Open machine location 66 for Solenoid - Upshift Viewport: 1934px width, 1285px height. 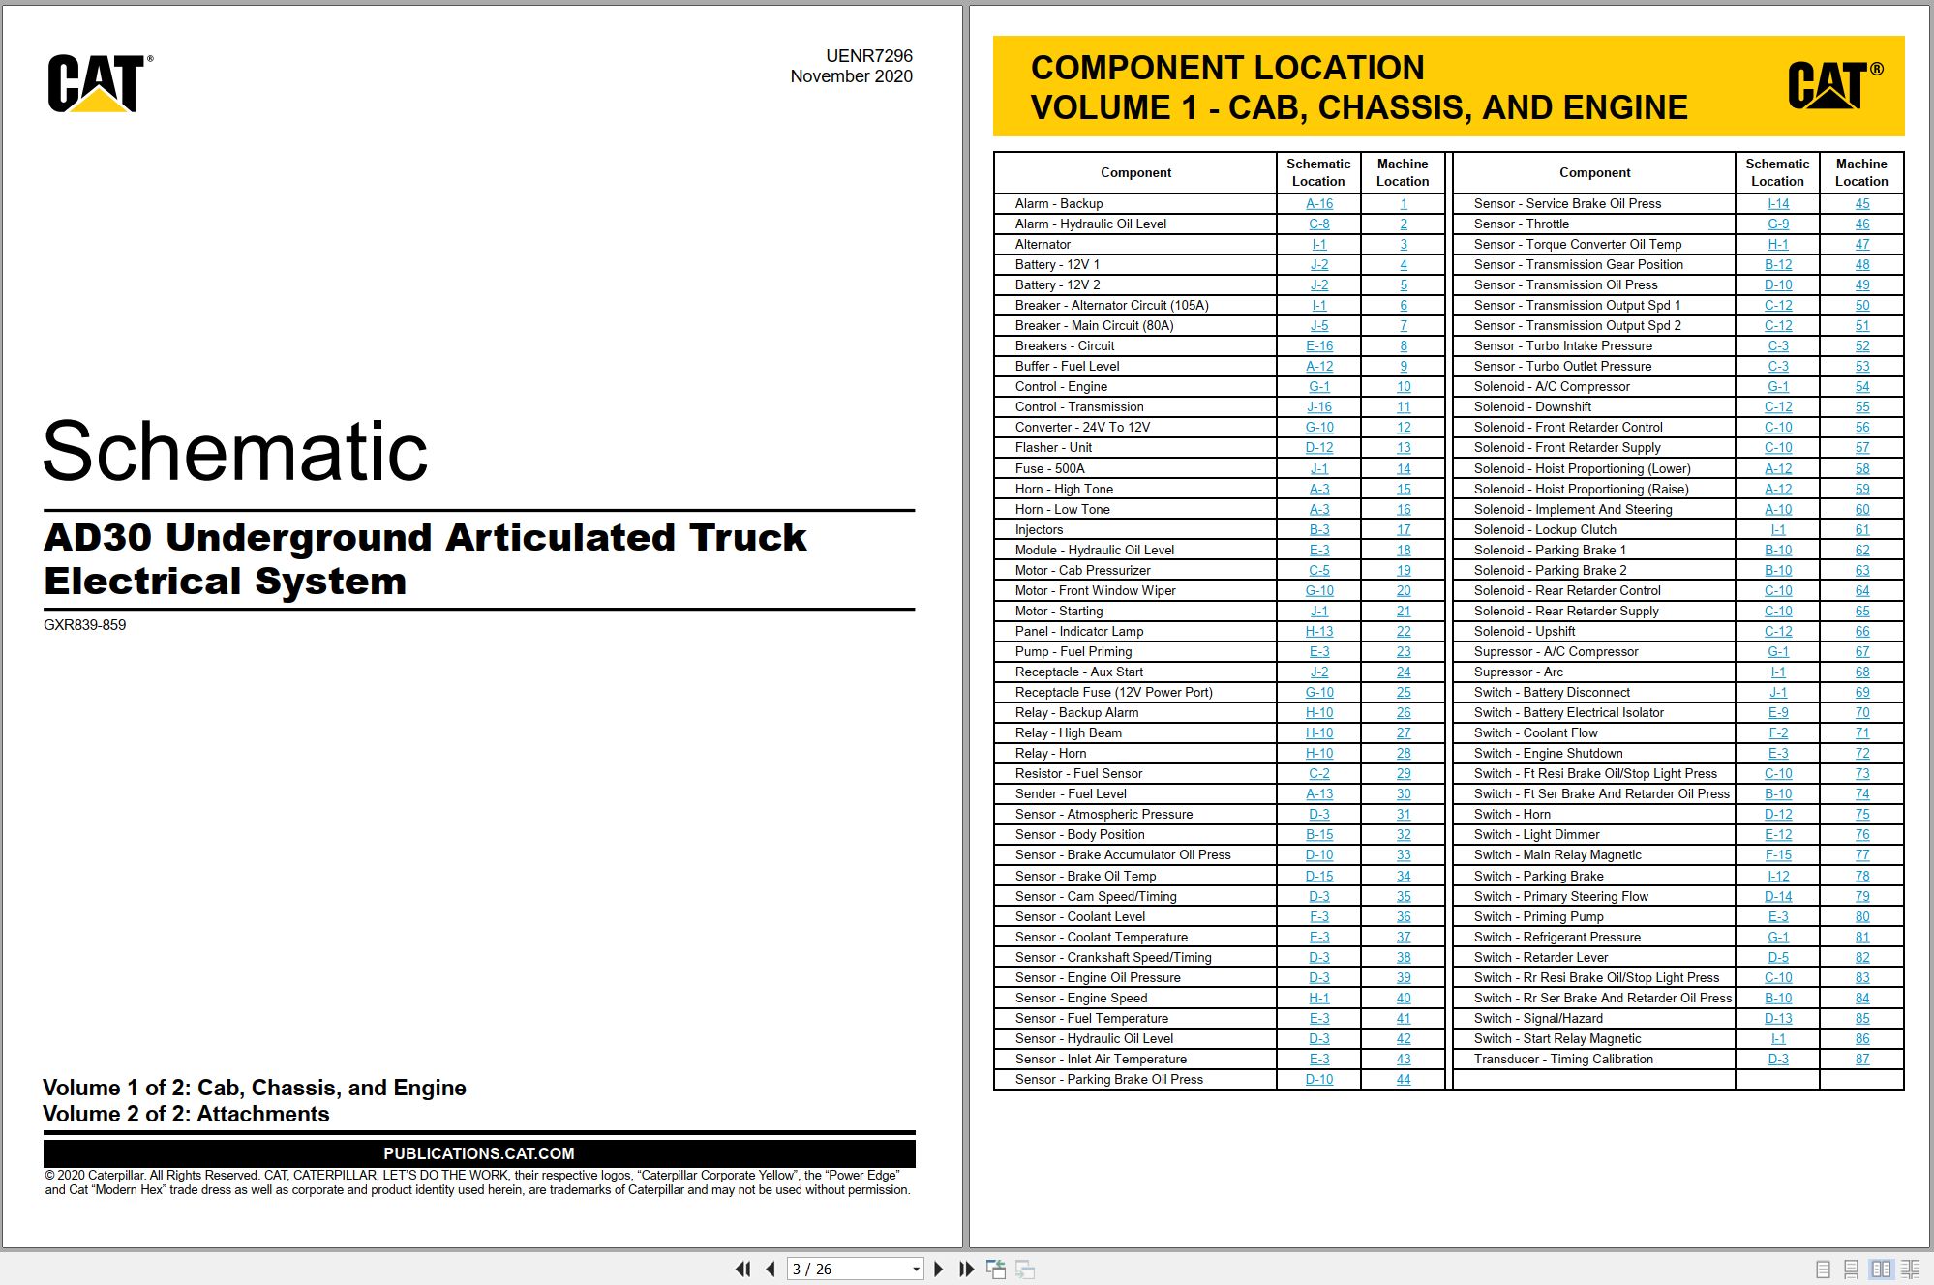click(x=1862, y=631)
